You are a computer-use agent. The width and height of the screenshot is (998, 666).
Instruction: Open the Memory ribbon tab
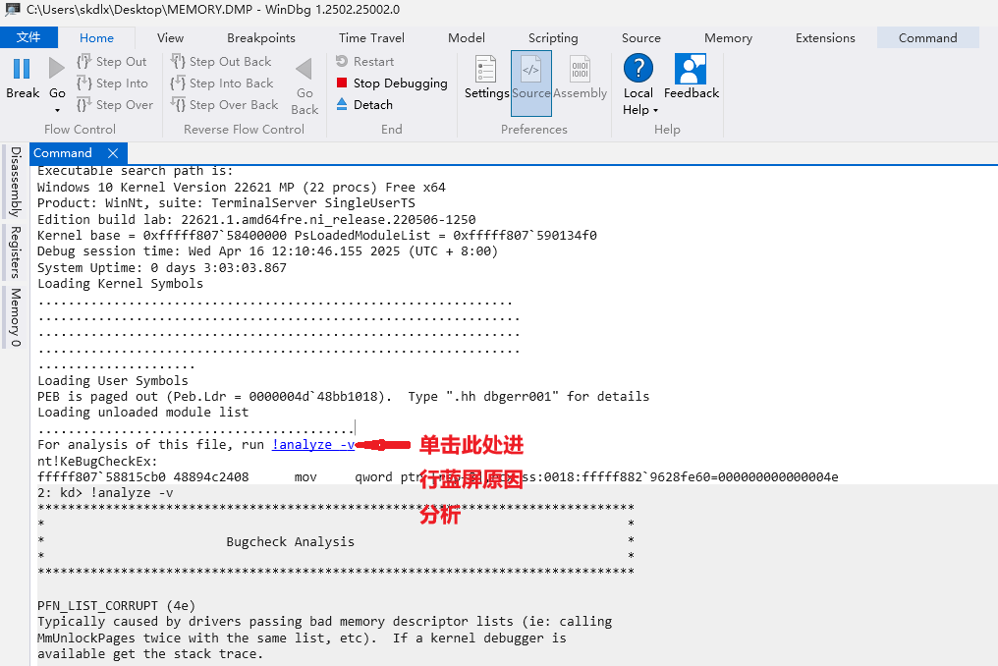pyautogui.click(x=728, y=37)
